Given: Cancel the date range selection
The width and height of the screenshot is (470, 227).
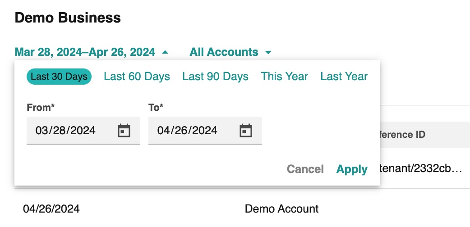Looking at the screenshot, I should [305, 169].
